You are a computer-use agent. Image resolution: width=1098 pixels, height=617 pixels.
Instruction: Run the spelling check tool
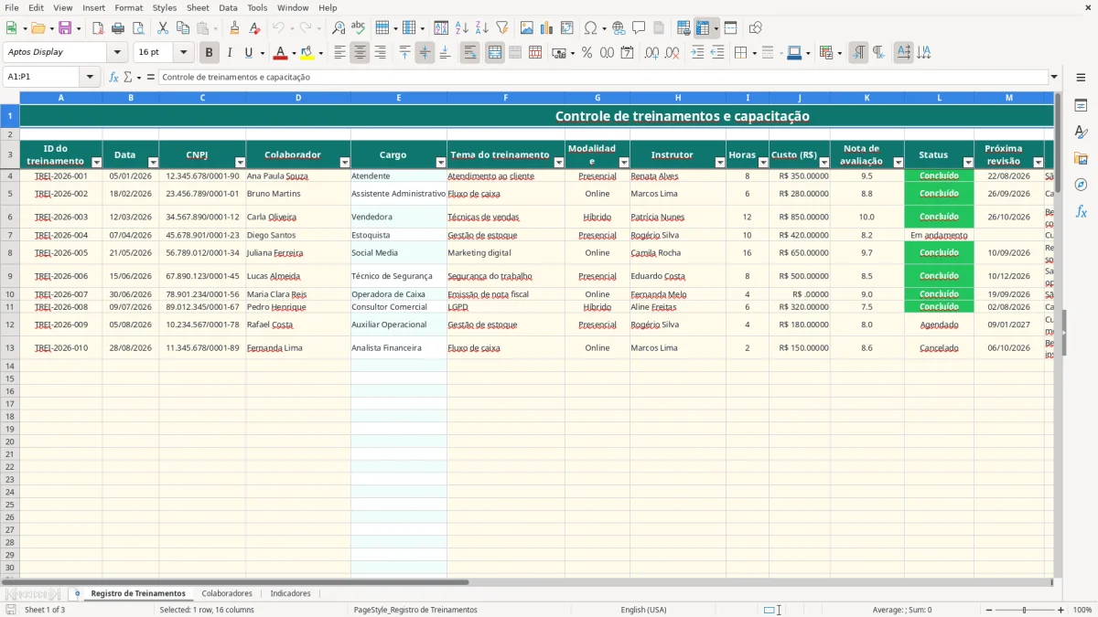coord(358,28)
